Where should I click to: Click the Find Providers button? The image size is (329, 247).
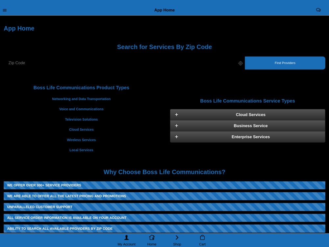pyautogui.click(x=285, y=63)
